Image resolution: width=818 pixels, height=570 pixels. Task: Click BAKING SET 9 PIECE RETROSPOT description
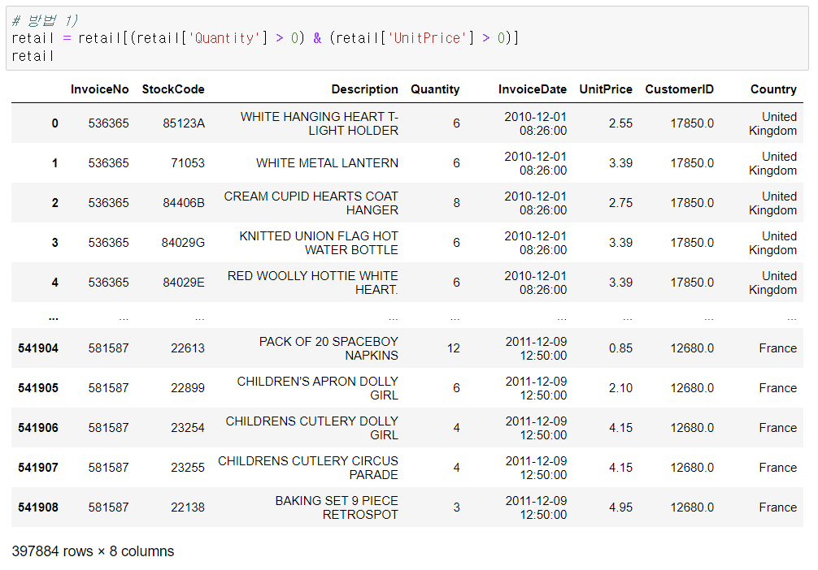tap(337, 507)
